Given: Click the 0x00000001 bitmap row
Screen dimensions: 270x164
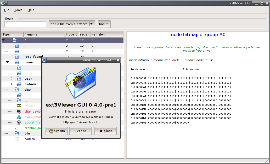Looking at the screenshot, I should click(181, 78).
